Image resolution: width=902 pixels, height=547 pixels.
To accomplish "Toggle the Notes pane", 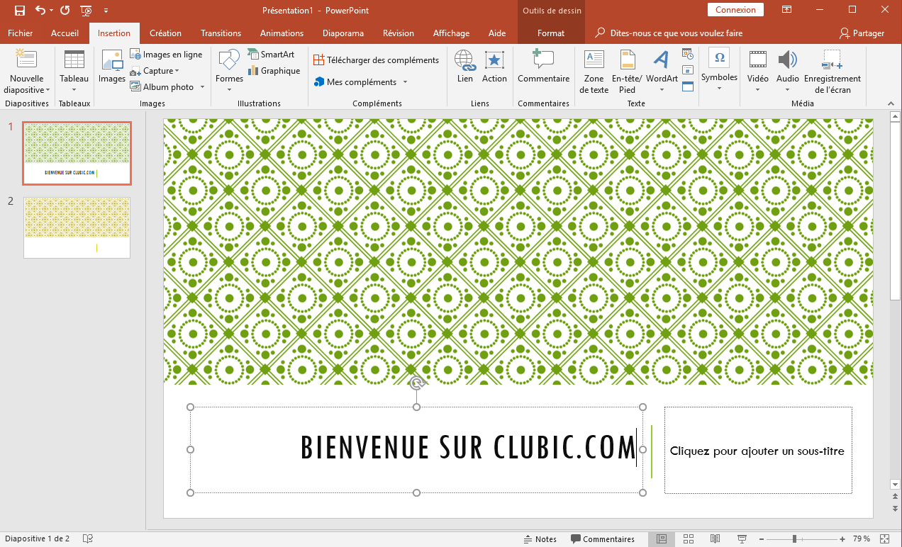I will (540, 539).
